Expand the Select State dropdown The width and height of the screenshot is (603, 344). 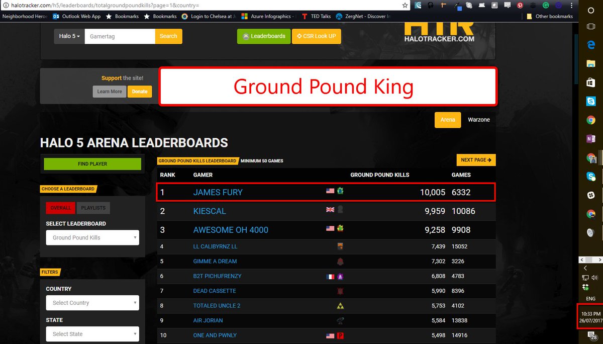92,334
